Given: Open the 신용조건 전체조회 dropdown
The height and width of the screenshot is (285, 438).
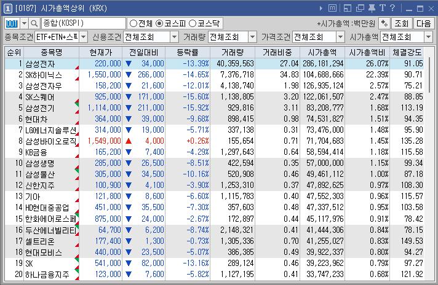Looking at the screenshot, I should click(x=174, y=37).
